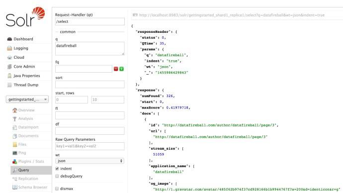Click the og_image gravatar URL

click(x=247, y=190)
